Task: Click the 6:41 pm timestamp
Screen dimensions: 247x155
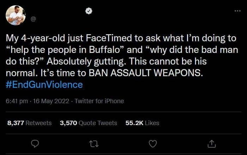Action: [x=16, y=101]
